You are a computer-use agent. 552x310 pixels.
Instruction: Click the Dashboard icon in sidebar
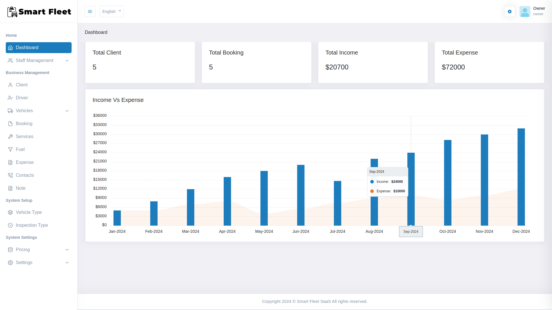10,47
